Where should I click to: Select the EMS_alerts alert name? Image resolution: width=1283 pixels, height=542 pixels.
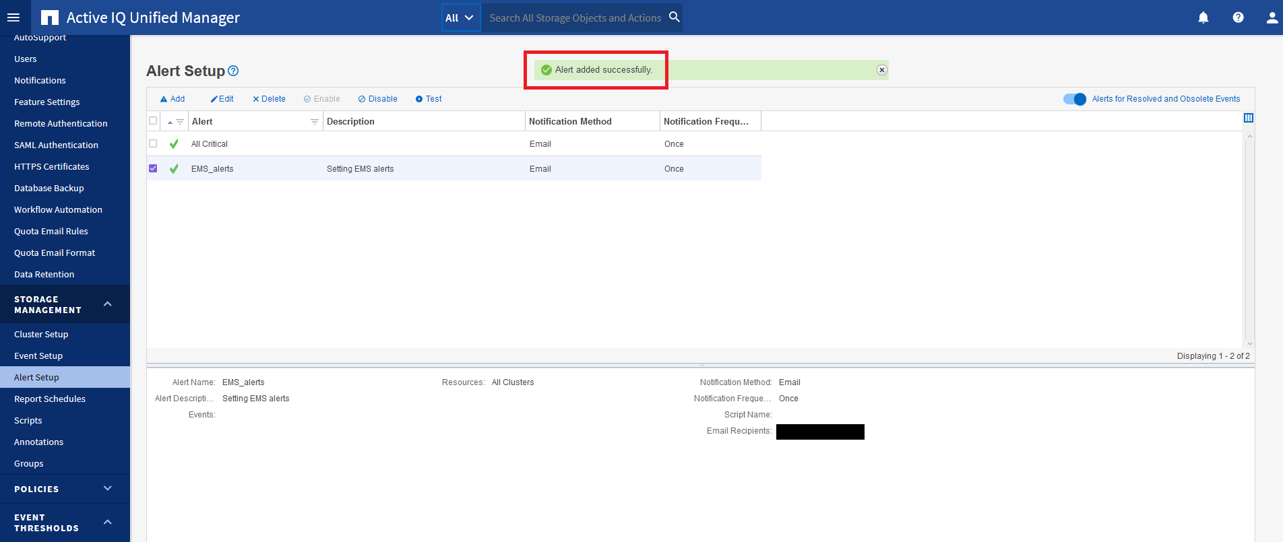click(x=212, y=169)
